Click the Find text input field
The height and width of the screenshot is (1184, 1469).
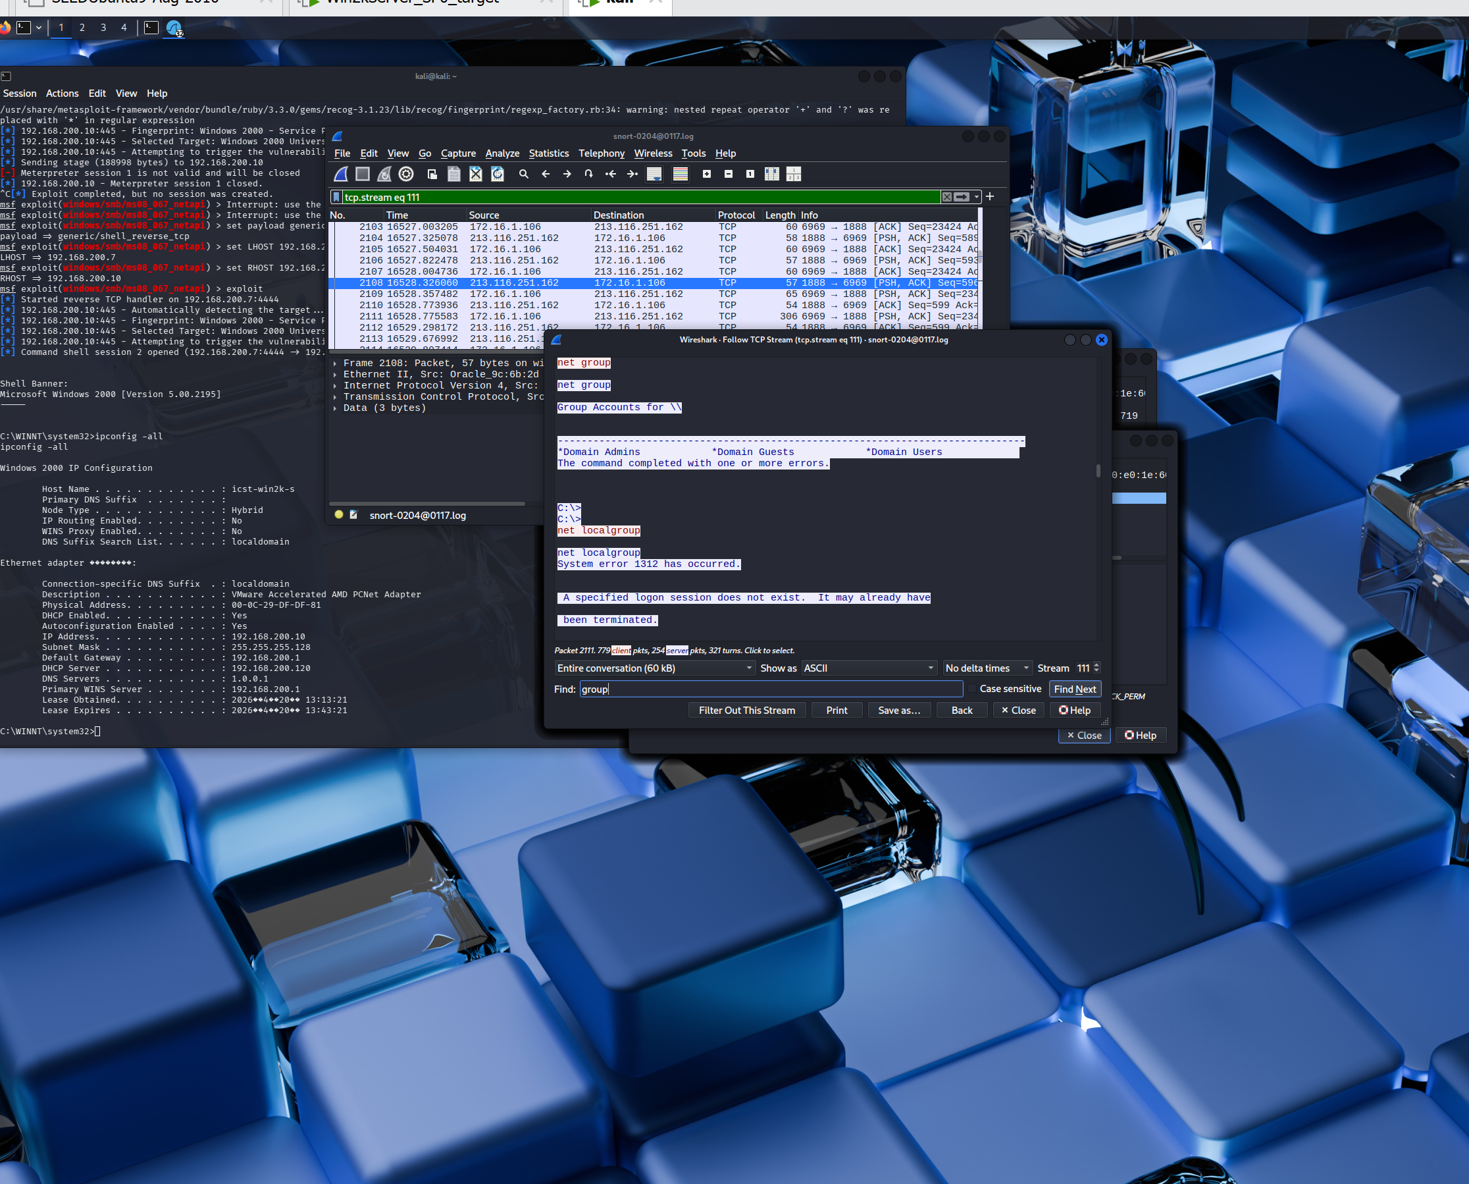[770, 689]
